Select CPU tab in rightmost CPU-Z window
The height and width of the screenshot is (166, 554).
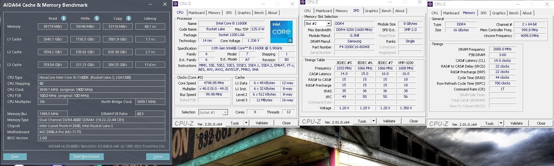point(435,13)
